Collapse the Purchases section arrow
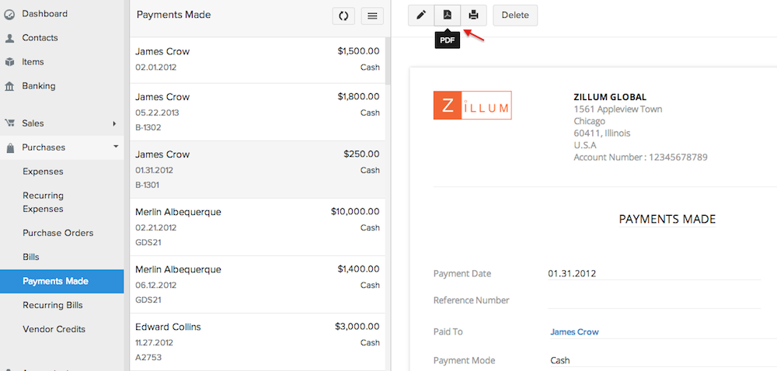777x371 pixels. [x=115, y=147]
